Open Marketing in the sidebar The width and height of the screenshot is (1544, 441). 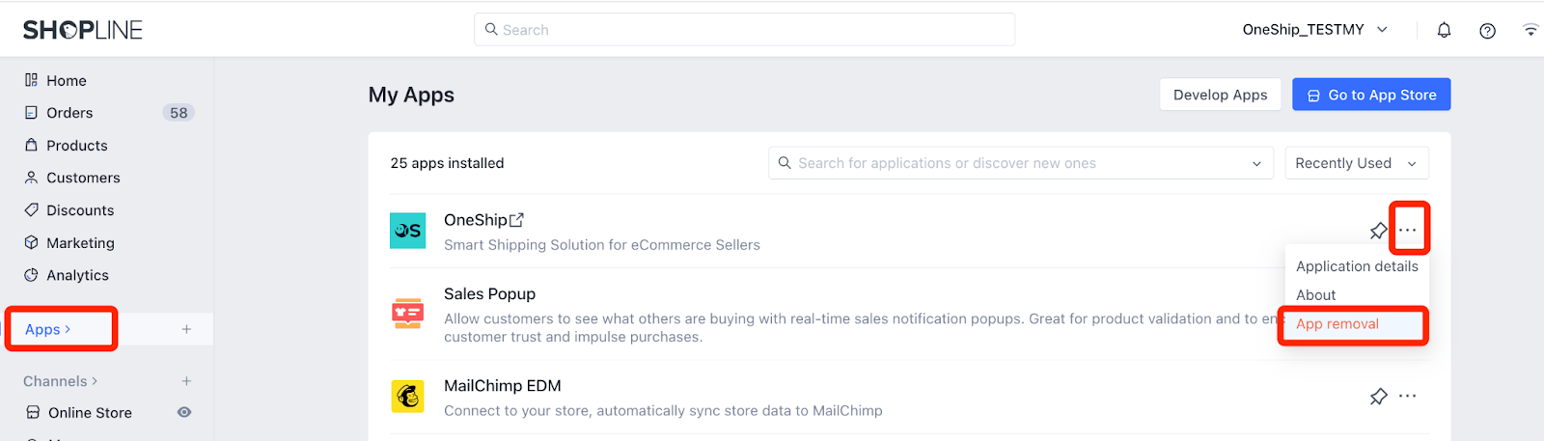pos(80,243)
